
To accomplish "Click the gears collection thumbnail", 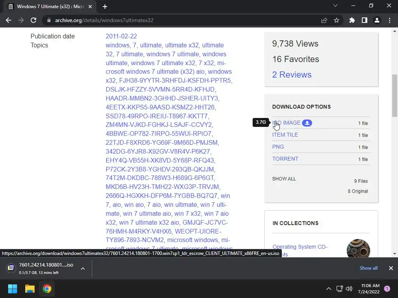I will 358,248.
